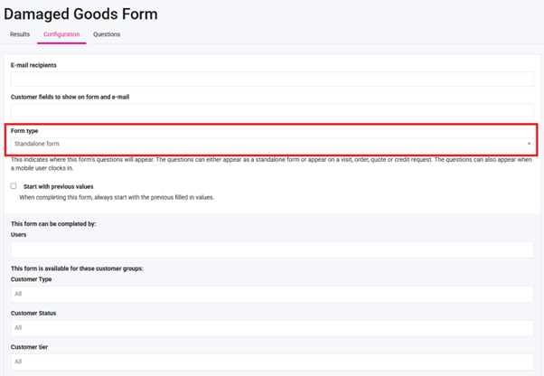
Task: Click the Customer tier label
Action: (x=30, y=346)
